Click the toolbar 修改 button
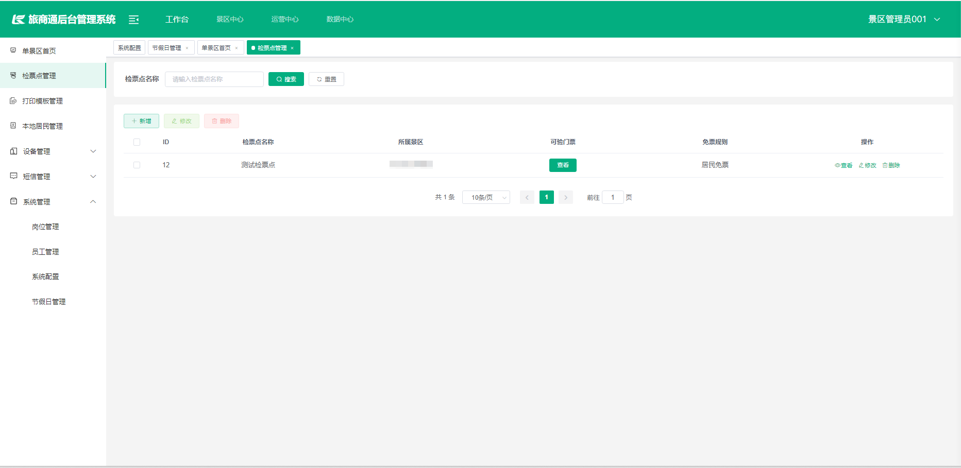Screen dimensions: 961x468 click(181, 121)
